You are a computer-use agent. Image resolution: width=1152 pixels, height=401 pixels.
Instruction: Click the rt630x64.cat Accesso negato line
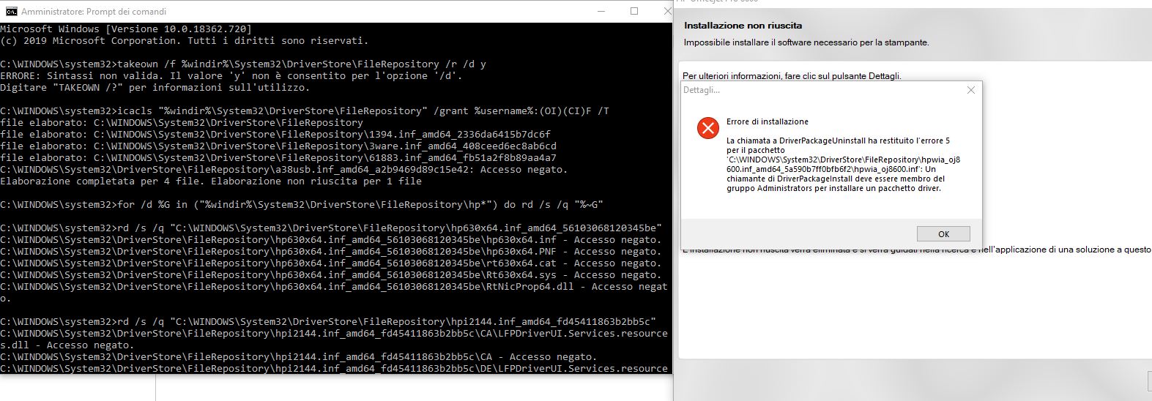coord(331,263)
